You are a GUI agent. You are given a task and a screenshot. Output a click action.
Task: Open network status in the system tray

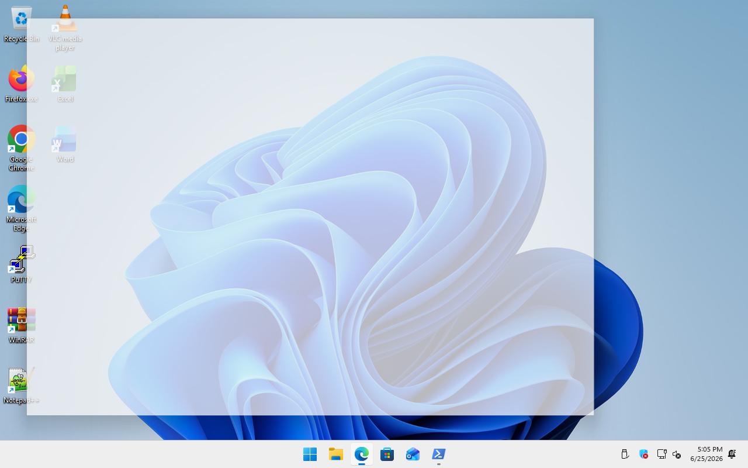[662, 454]
